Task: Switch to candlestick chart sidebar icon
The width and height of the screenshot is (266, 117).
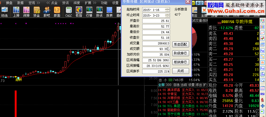Action: click(x=263, y=39)
